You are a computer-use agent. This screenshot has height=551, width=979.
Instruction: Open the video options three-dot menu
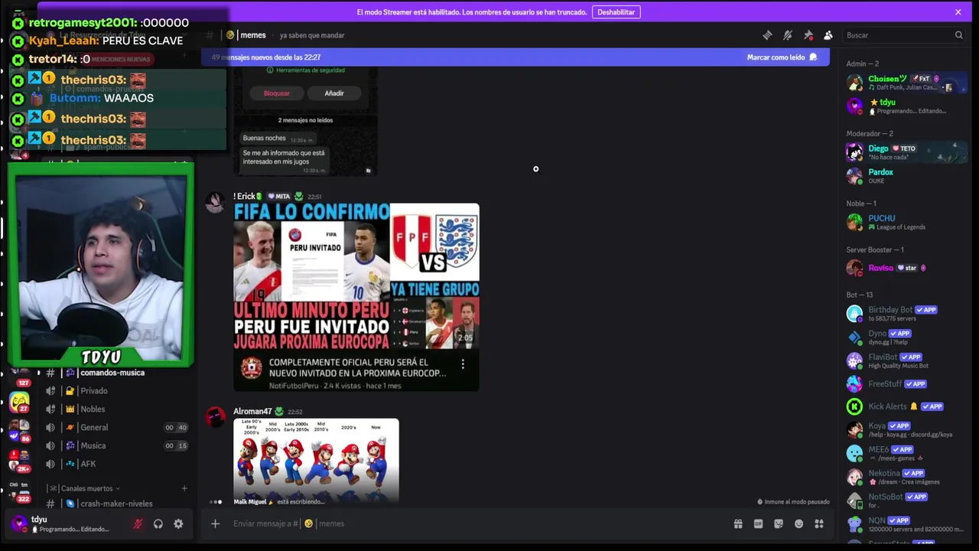pyautogui.click(x=463, y=364)
